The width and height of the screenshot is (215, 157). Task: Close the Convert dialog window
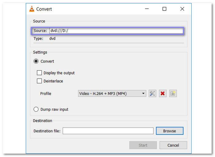182,9
